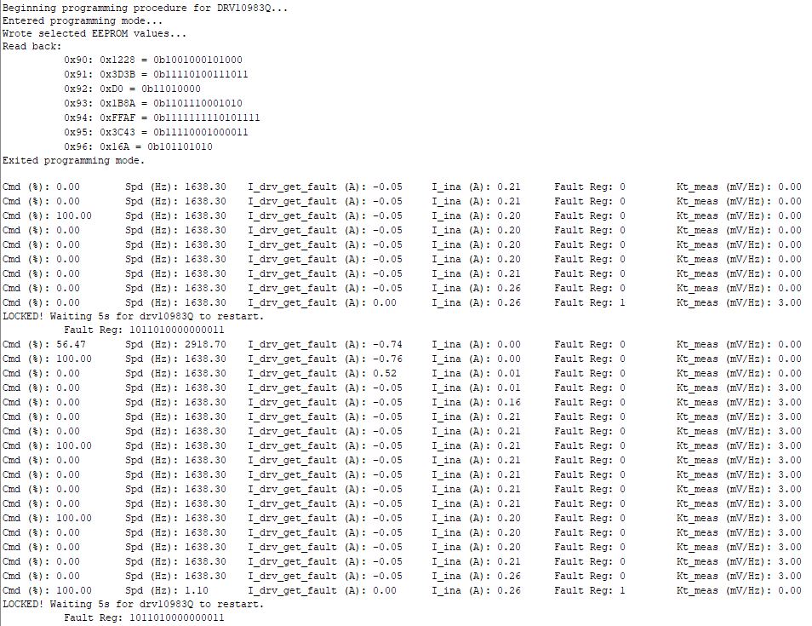Image resolution: width=812 pixels, height=626 pixels.
Task: Click hex value 0xD0
Action: pyautogui.click(x=112, y=89)
